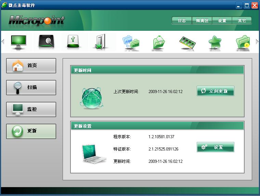Click the memory RAM chip icon
This screenshot has width=260, height=196.
tap(187, 42)
